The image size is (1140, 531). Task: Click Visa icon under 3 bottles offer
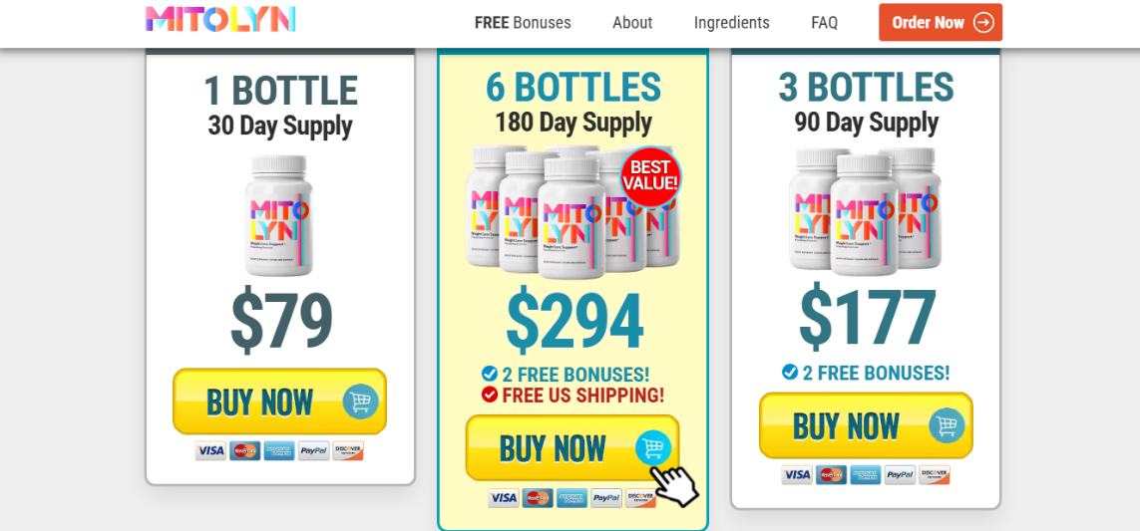797,475
